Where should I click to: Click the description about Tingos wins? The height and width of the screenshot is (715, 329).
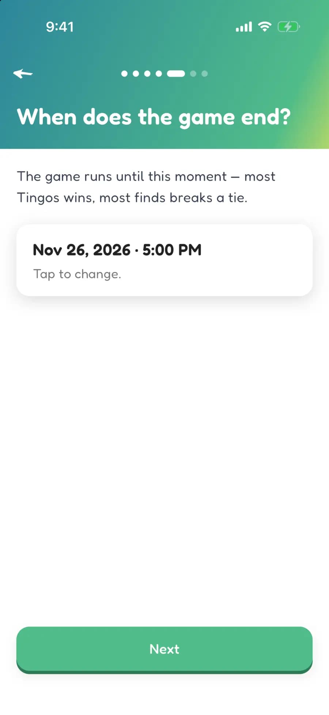146,187
